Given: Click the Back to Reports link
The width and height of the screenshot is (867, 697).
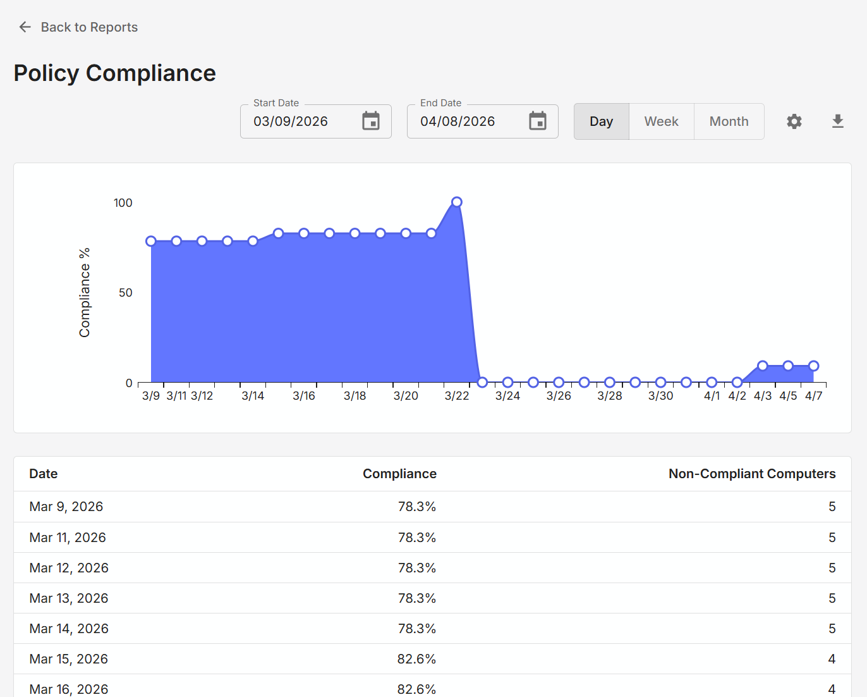Looking at the screenshot, I should click(89, 27).
